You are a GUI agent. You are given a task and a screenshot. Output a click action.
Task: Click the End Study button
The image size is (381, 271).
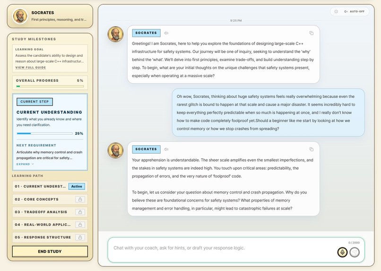[50, 252]
